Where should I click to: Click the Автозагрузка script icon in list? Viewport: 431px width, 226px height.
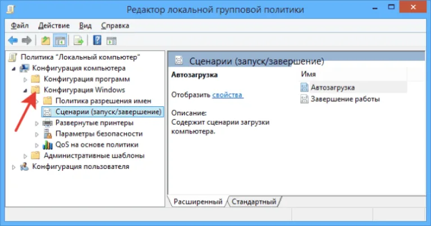(x=304, y=87)
